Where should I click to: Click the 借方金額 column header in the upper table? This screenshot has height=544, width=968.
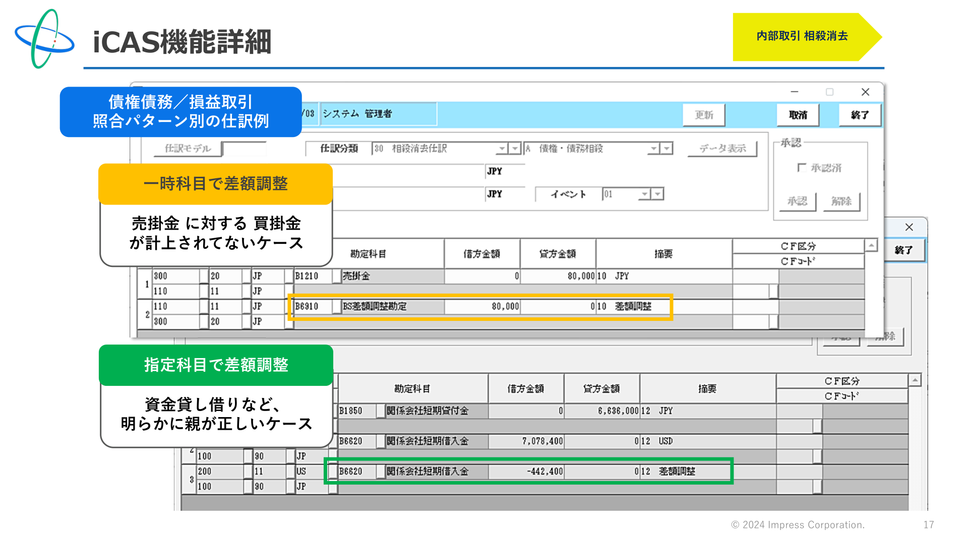pyautogui.click(x=482, y=254)
